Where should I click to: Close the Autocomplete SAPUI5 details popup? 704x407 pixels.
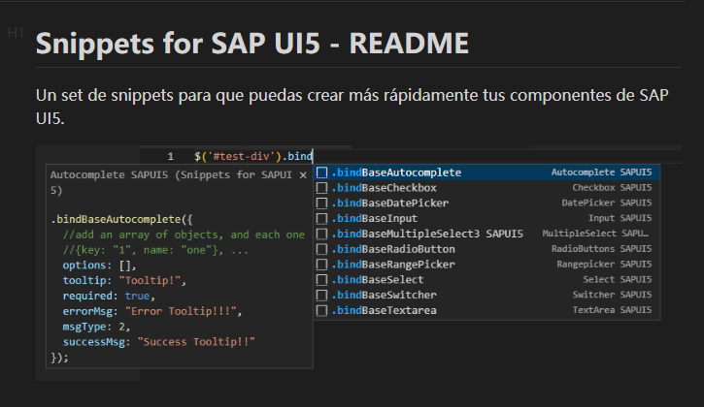tap(303, 175)
